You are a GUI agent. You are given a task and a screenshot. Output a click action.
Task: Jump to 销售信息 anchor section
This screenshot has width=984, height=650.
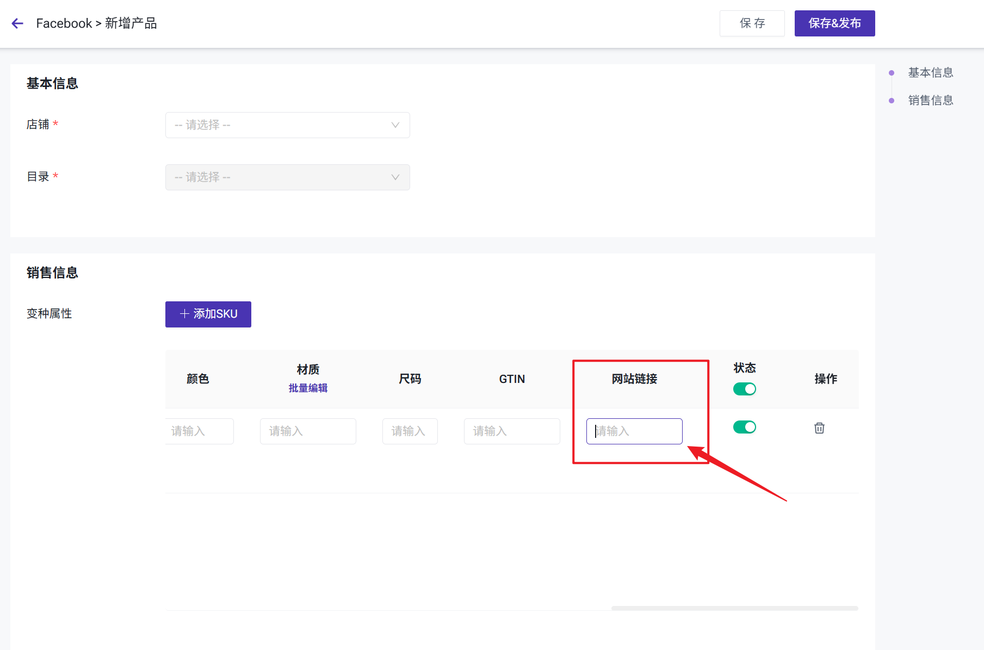(x=930, y=100)
